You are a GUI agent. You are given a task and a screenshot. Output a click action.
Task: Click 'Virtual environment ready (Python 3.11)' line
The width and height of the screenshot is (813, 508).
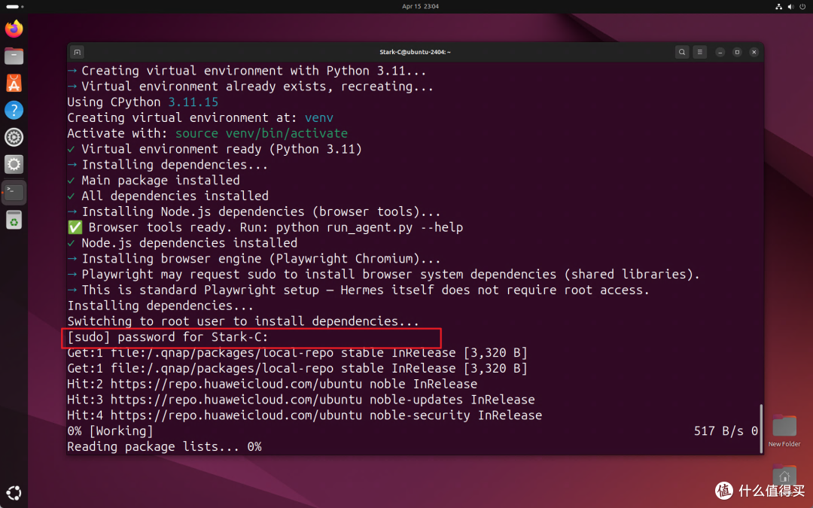pyautogui.click(x=215, y=149)
